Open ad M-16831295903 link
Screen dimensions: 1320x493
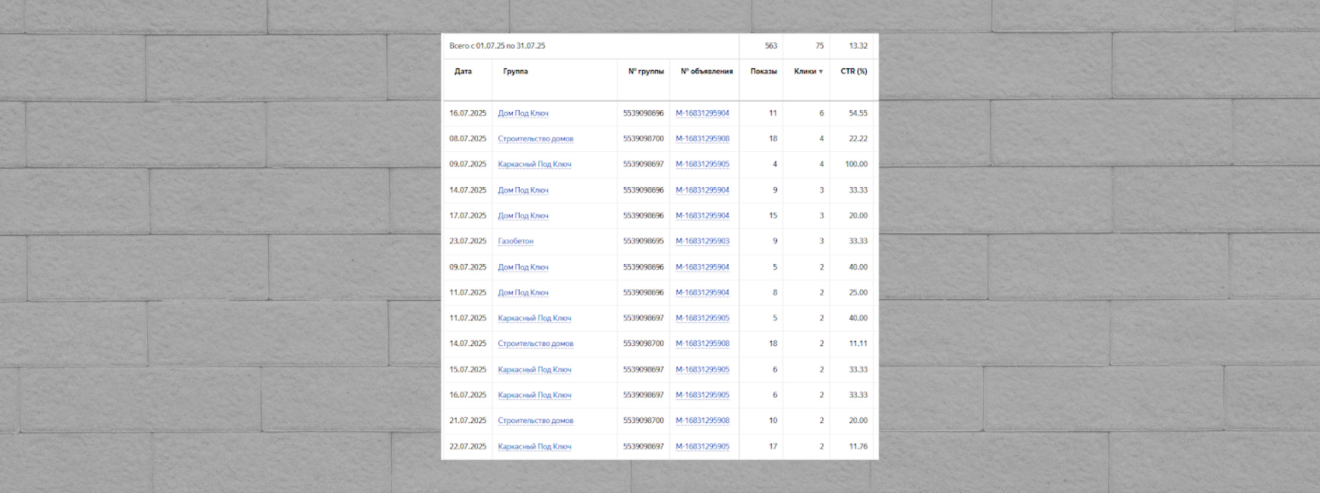click(x=702, y=241)
